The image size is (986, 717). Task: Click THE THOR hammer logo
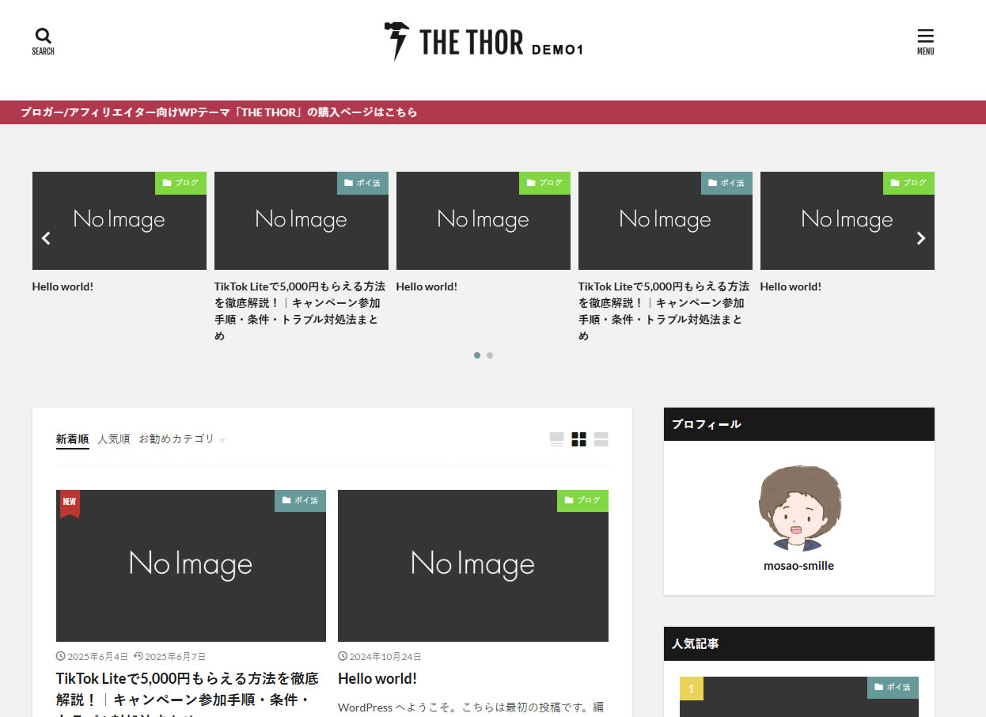click(x=396, y=41)
